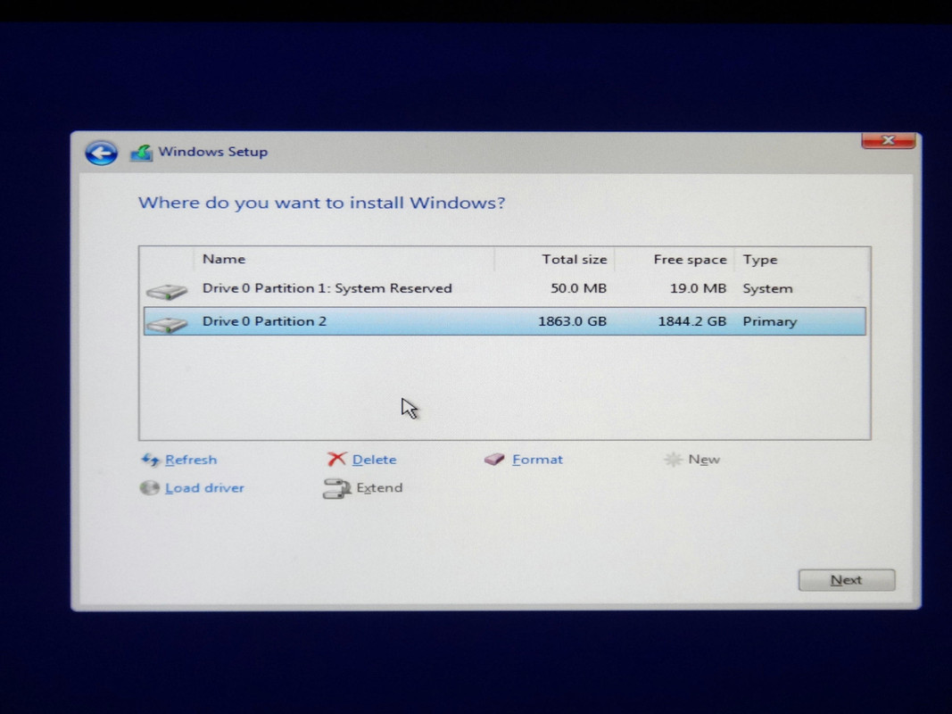The width and height of the screenshot is (952, 714).
Task: Click the drive icon for Partition 1
Action: (166, 292)
